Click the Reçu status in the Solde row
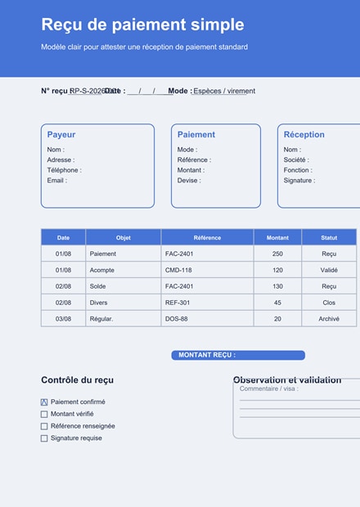Viewport: 360px width, 507px height. tap(329, 286)
